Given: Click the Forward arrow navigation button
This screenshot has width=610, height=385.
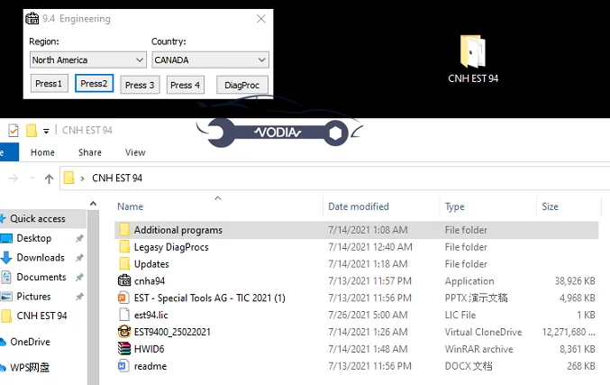Looking at the screenshot, I should click(x=14, y=179).
